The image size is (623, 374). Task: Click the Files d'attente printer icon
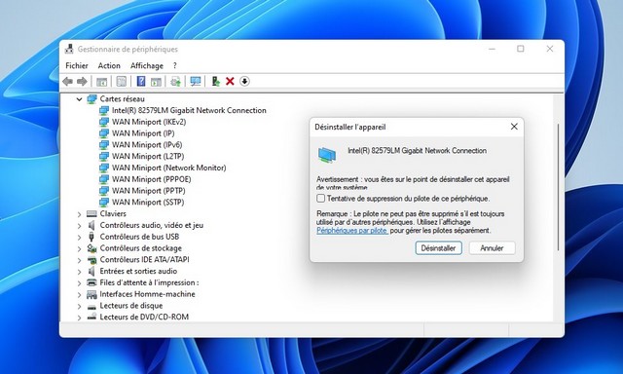92,282
